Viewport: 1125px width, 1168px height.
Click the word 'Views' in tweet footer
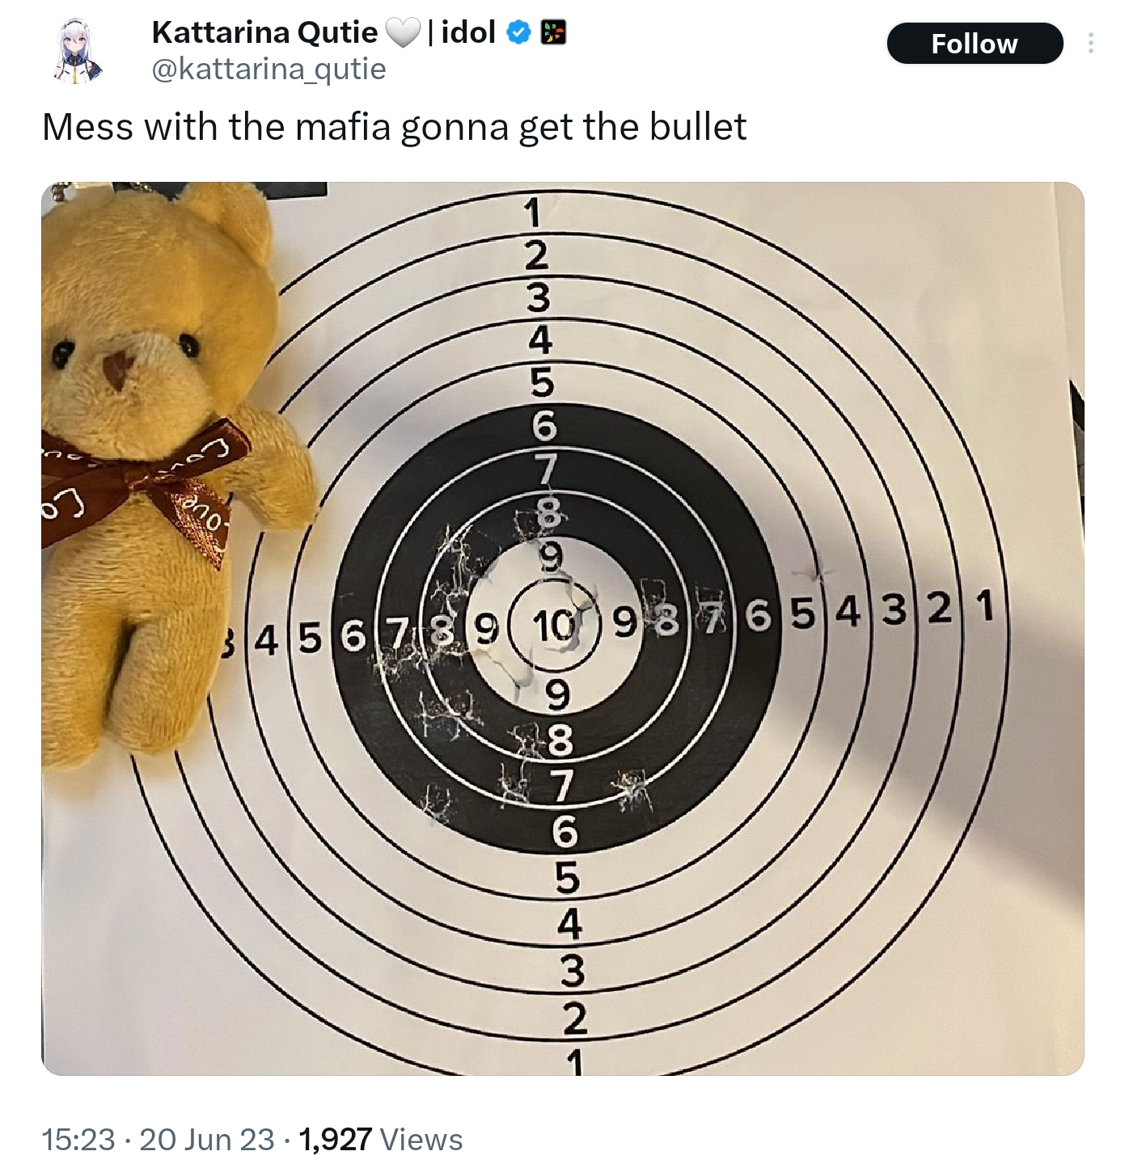click(421, 1140)
